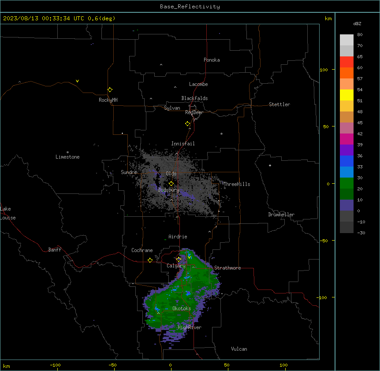Pick the purple 36-39 dBZ legend swatch
The image size is (380, 371).
346,150
